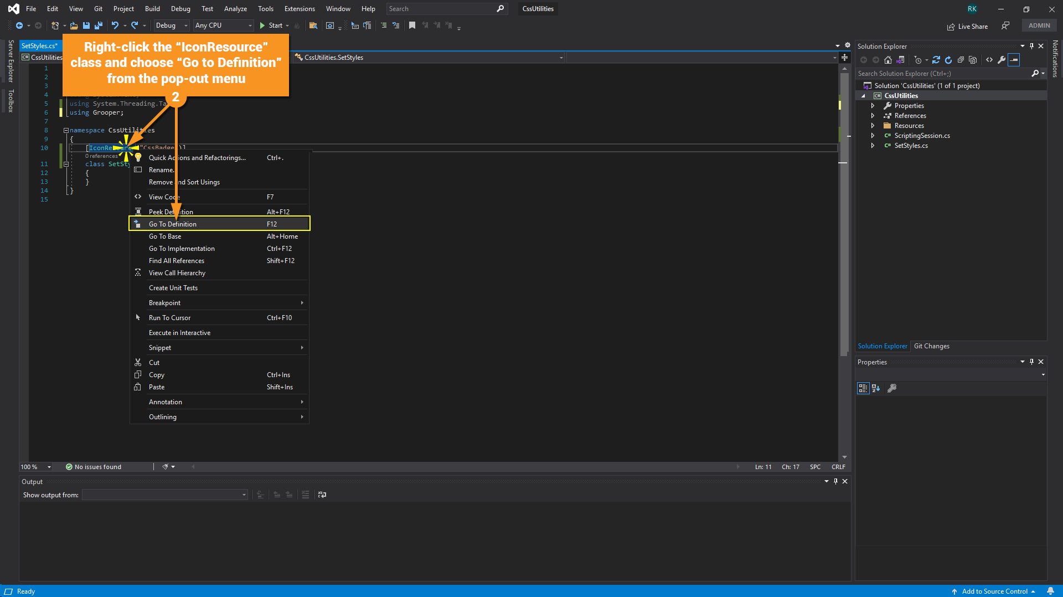Toggle word wrap in the Output pane
Viewport: 1063px width, 597px height.
[x=322, y=495]
